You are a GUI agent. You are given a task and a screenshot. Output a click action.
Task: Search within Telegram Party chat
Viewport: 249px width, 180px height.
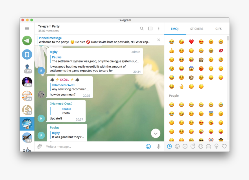[142, 29]
